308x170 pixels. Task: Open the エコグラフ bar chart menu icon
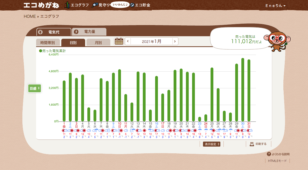click(x=67, y=5)
